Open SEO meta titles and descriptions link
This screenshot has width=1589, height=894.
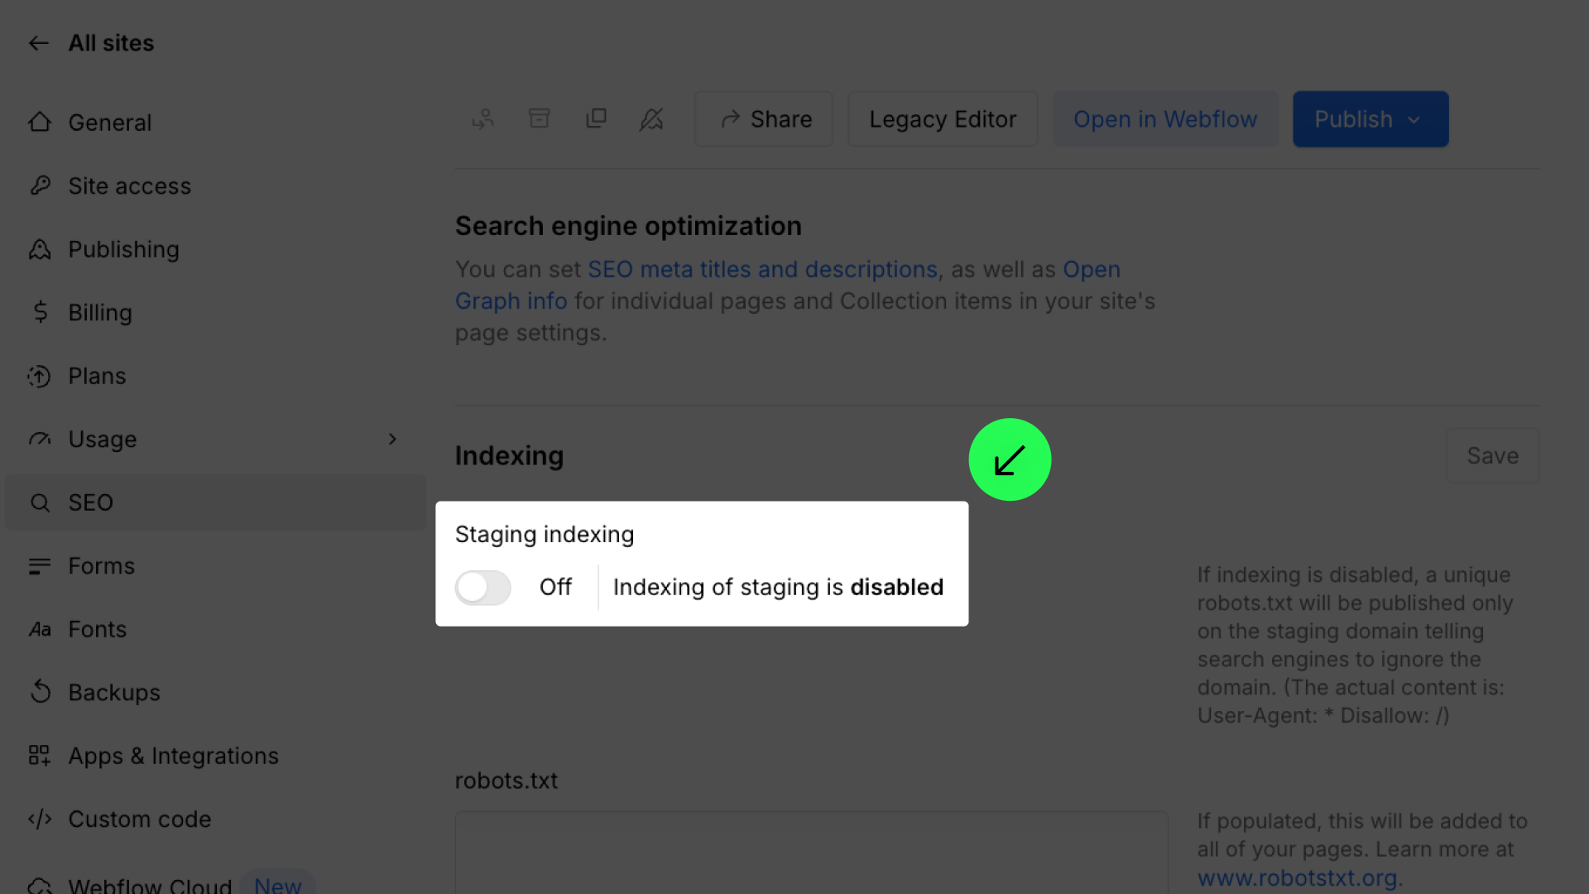[x=762, y=270]
